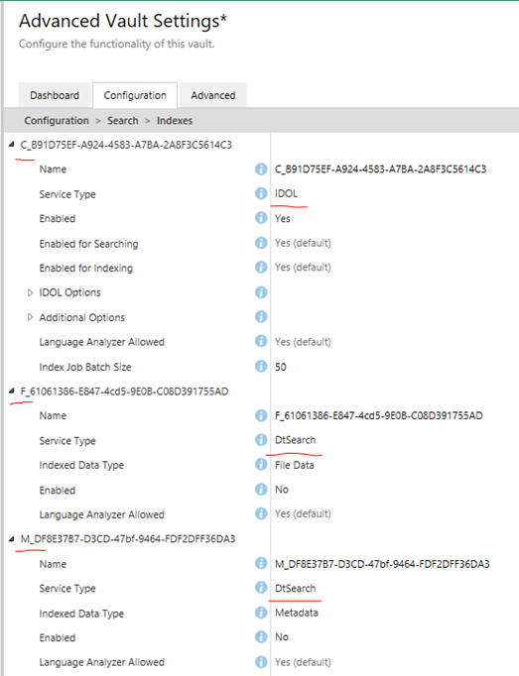Info icon for M_DF8E37B7 Enabled row
The width and height of the screenshot is (519, 676).
(x=261, y=637)
